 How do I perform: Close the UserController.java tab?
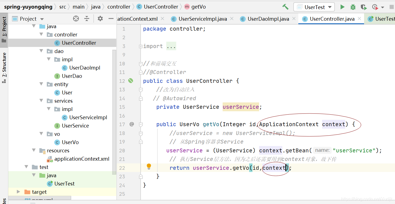click(359, 18)
